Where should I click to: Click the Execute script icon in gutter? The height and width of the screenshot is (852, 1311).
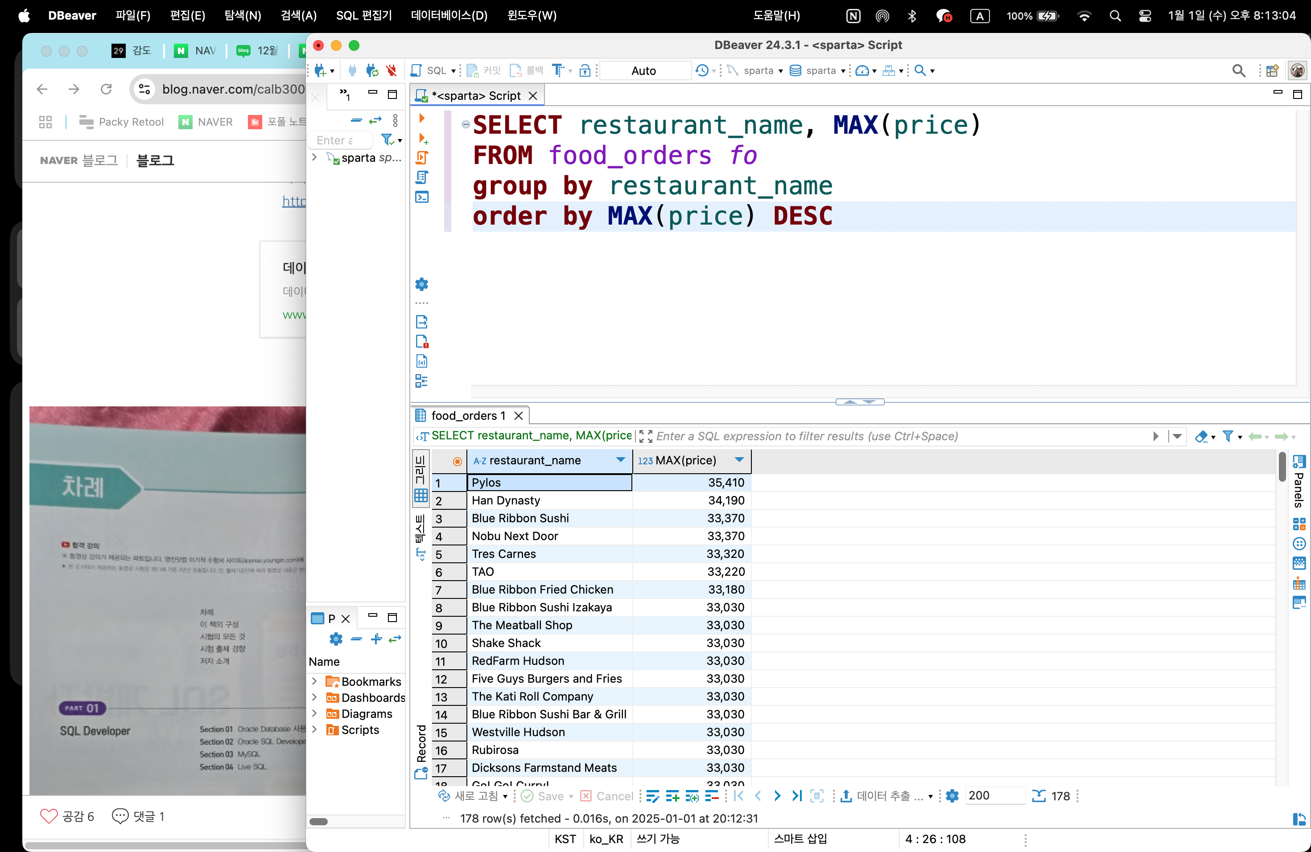[x=422, y=157]
